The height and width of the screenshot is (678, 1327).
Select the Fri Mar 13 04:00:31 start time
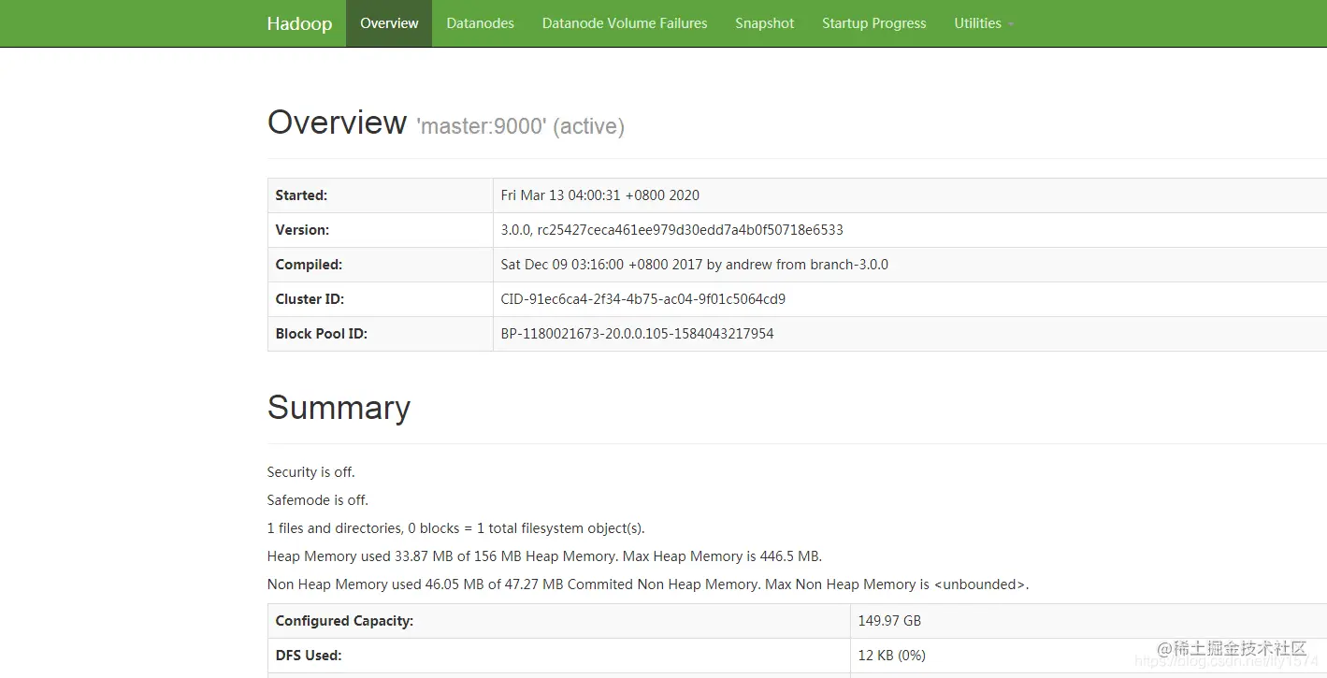[600, 195]
